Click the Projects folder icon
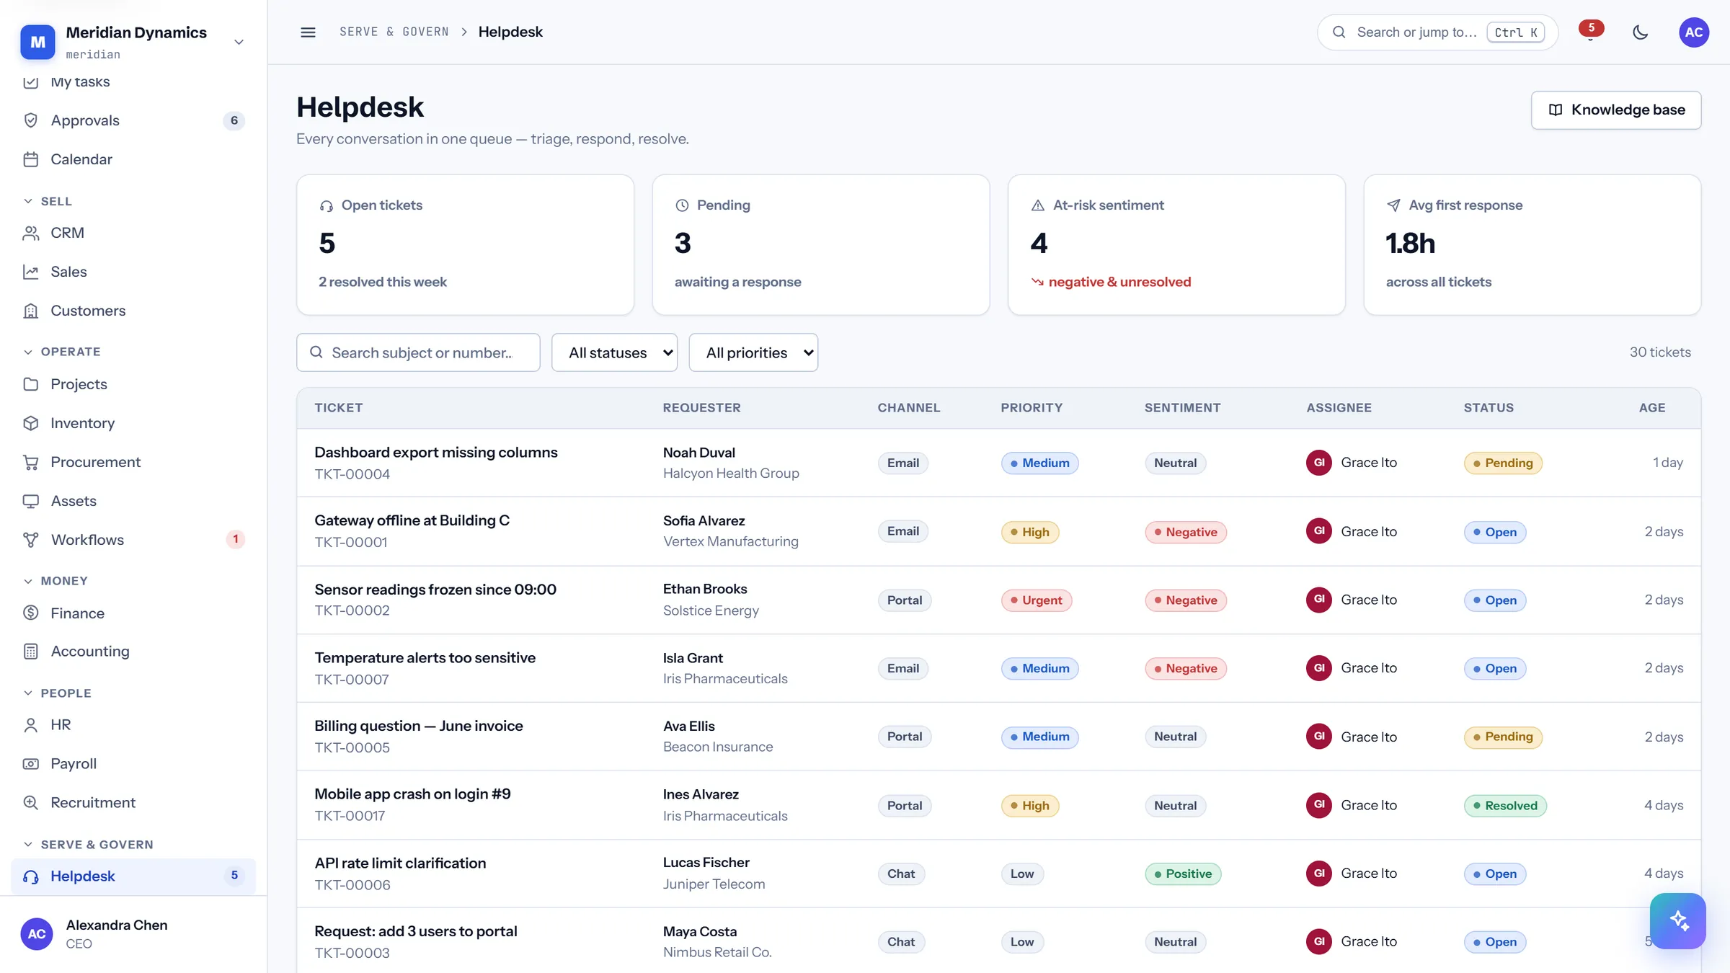 click(30, 384)
